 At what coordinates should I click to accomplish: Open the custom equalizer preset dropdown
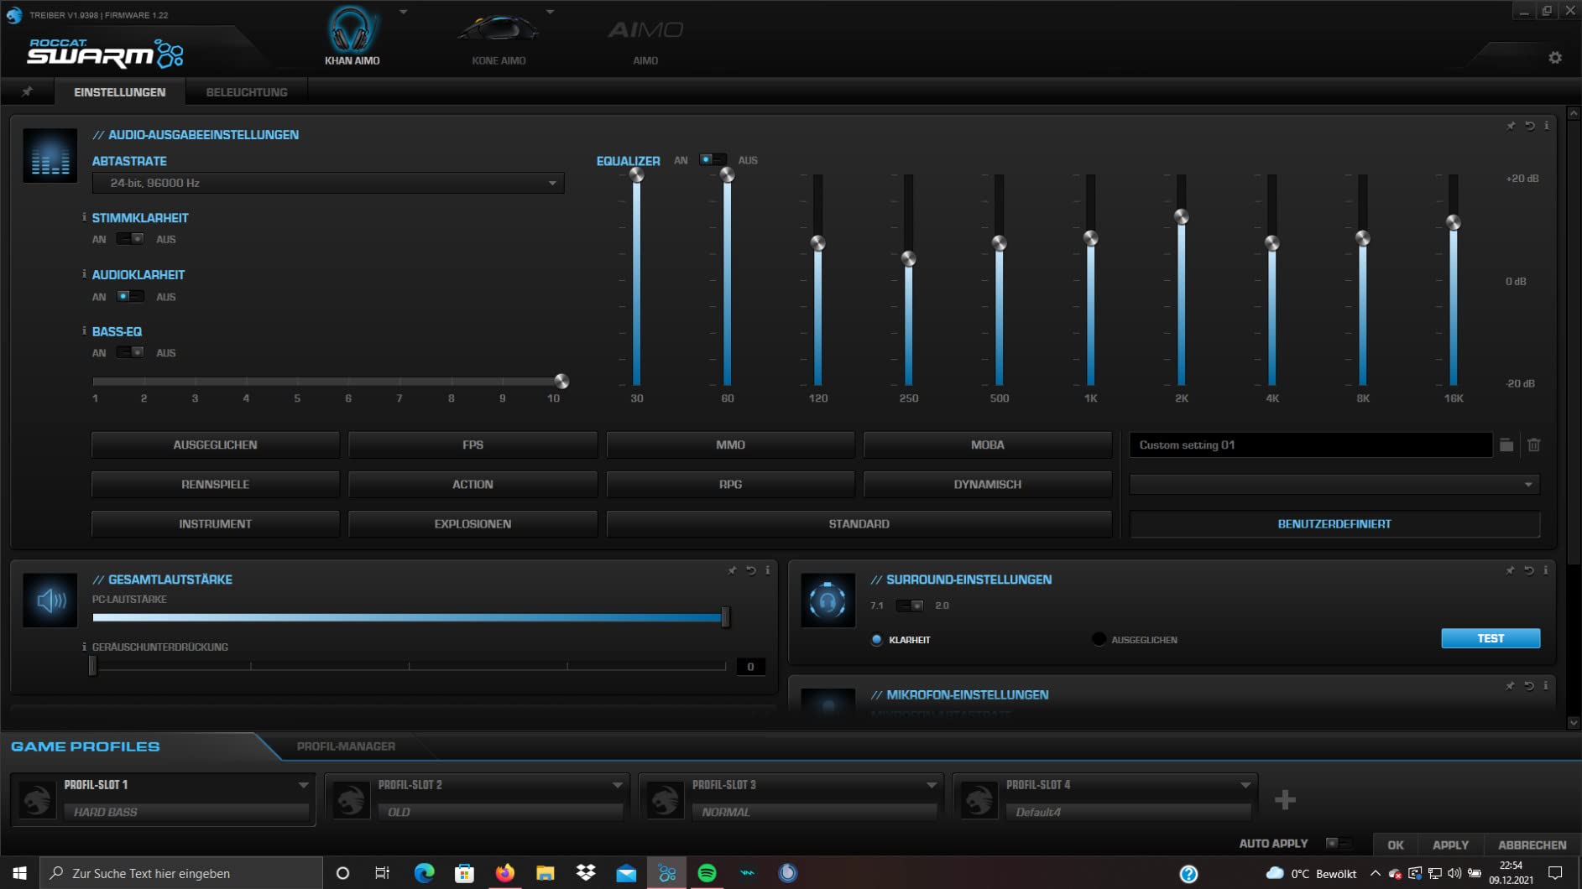point(1334,485)
